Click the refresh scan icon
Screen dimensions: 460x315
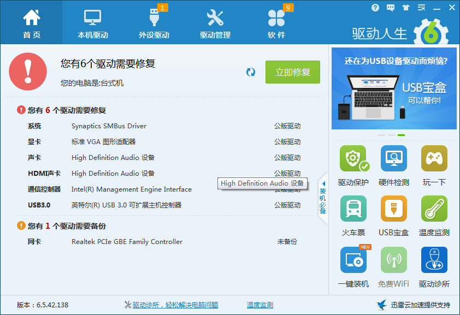(251, 72)
